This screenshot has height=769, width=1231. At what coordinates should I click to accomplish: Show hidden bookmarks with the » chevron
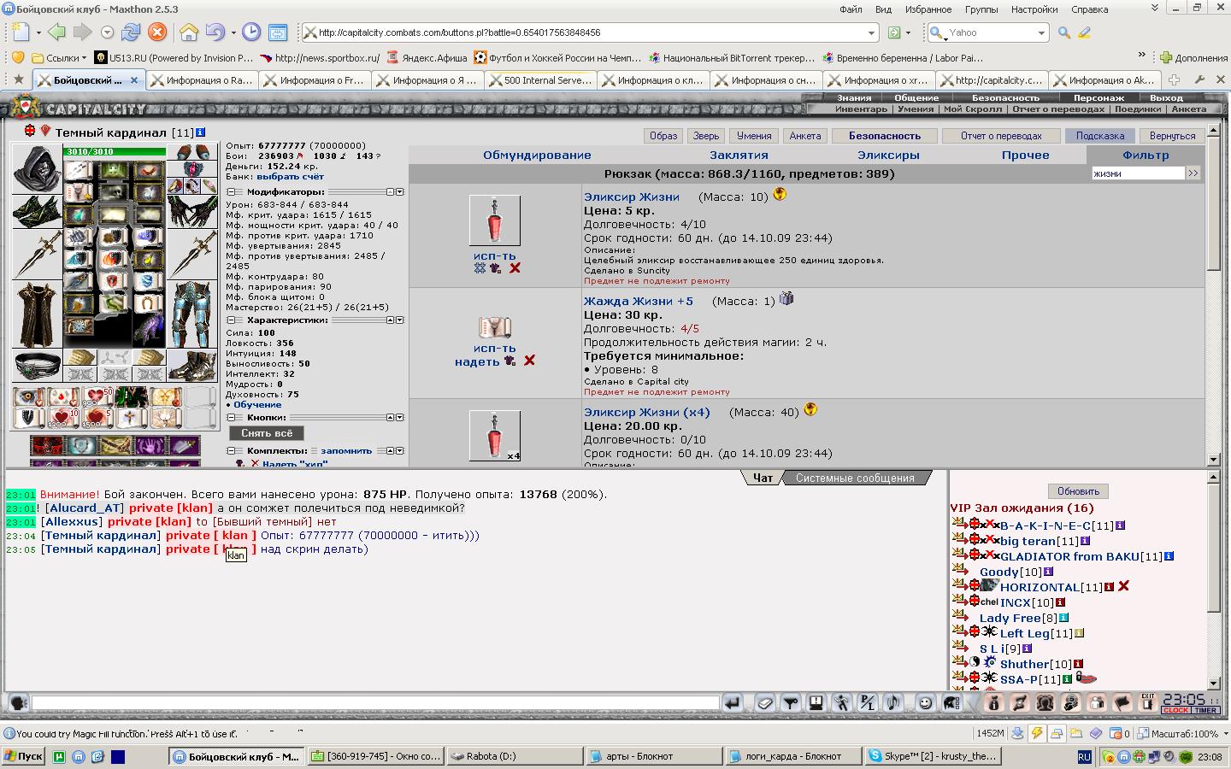[1140, 56]
